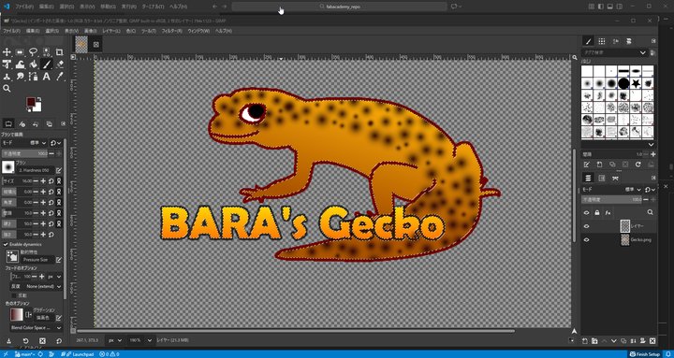Open the GIMP Windows menu
Viewport: 674px width, 358px height.
tap(198, 32)
